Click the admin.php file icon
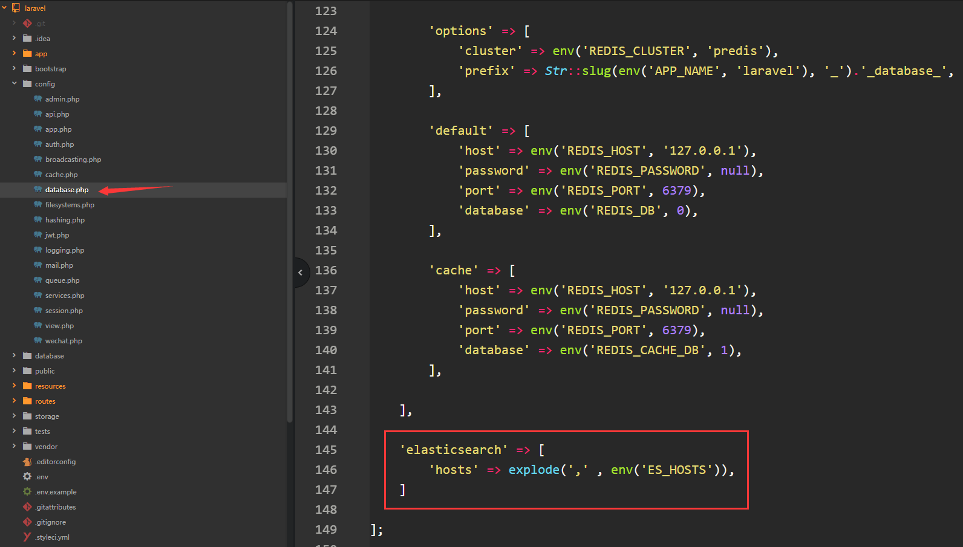963x547 pixels. click(38, 99)
